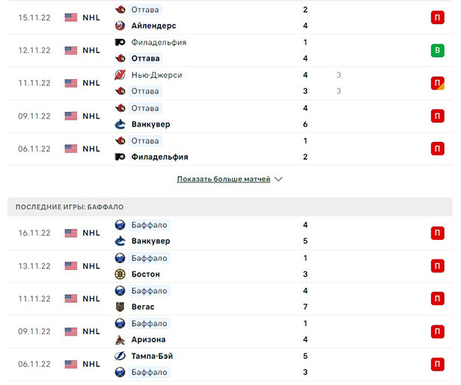Click the Islanders logo beside Айлендерс
The height and width of the screenshot is (385, 461).
click(120, 25)
